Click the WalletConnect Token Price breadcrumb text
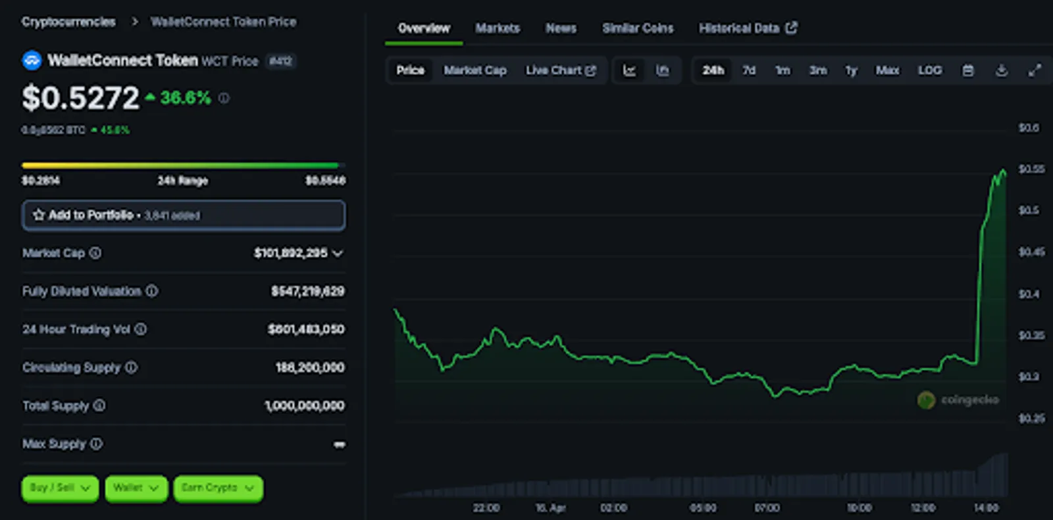Image resolution: width=1053 pixels, height=520 pixels. click(224, 22)
